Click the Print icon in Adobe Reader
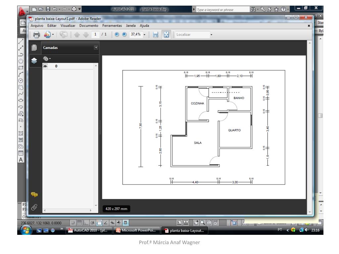 click(x=36, y=34)
